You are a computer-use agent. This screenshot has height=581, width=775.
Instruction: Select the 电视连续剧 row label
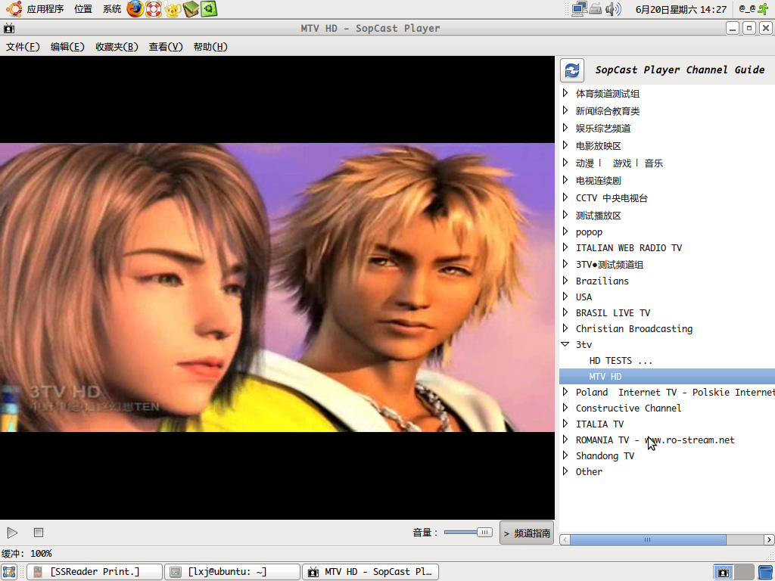(598, 180)
